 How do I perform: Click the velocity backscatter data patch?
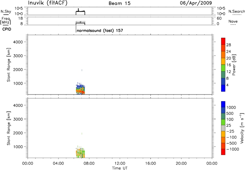click(80, 152)
